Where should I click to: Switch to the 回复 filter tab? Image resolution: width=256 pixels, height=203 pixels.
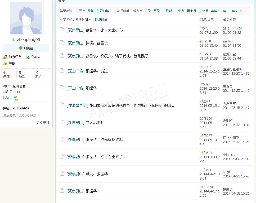(x=91, y=11)
